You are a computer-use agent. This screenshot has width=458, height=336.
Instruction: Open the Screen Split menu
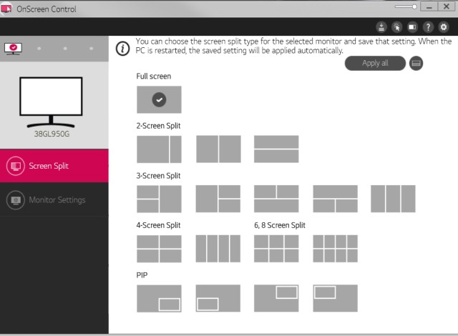(54, 166)
